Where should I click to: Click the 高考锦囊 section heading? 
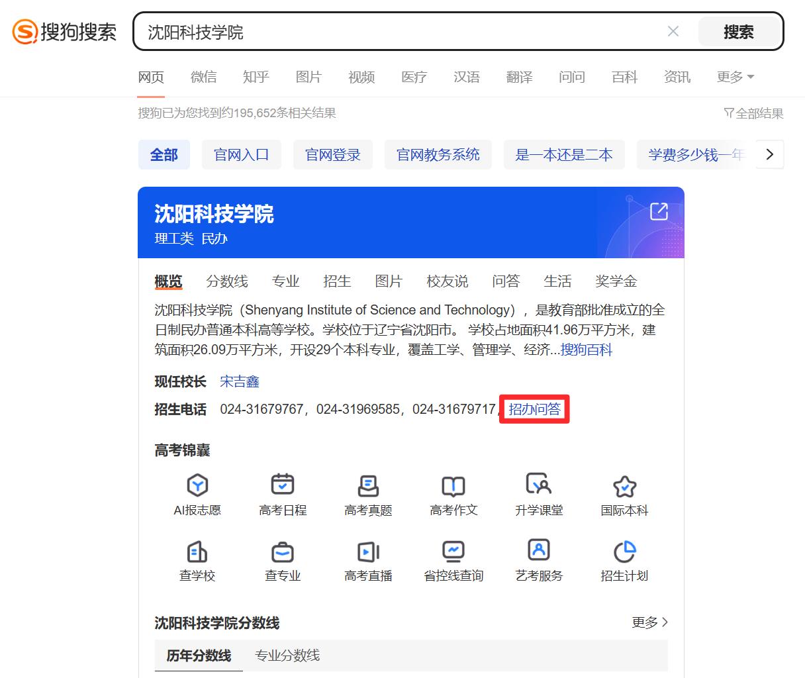coord(182,450)
